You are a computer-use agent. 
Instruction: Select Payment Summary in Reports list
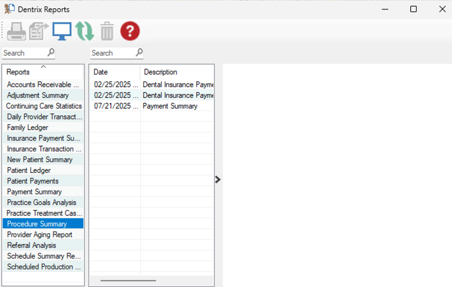43,192
